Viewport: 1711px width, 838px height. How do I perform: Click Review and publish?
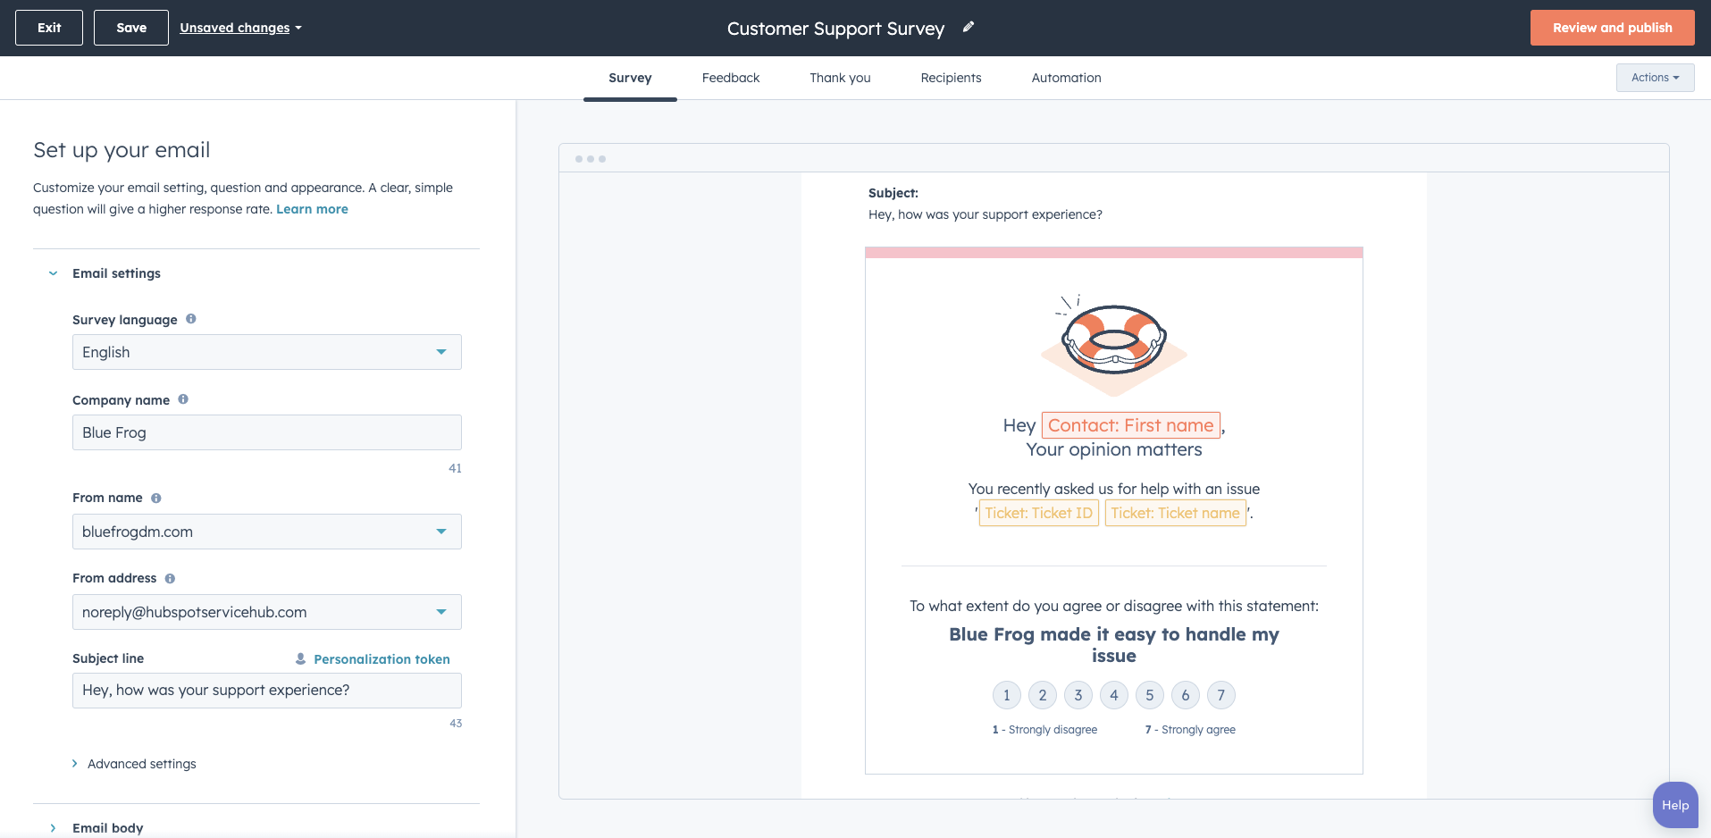pyautogui.click(x=1611, y=28)
